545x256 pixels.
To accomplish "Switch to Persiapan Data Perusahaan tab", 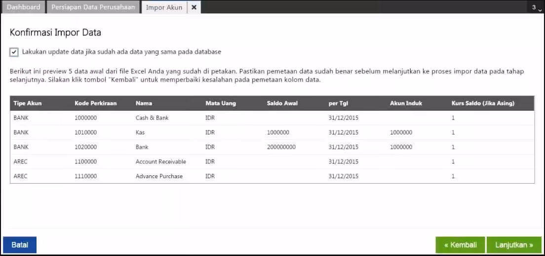I will click(x=93, y=7).
